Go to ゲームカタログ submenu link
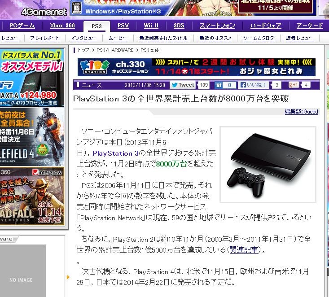This screenshot has width=329, height=297. coord(259,38)
